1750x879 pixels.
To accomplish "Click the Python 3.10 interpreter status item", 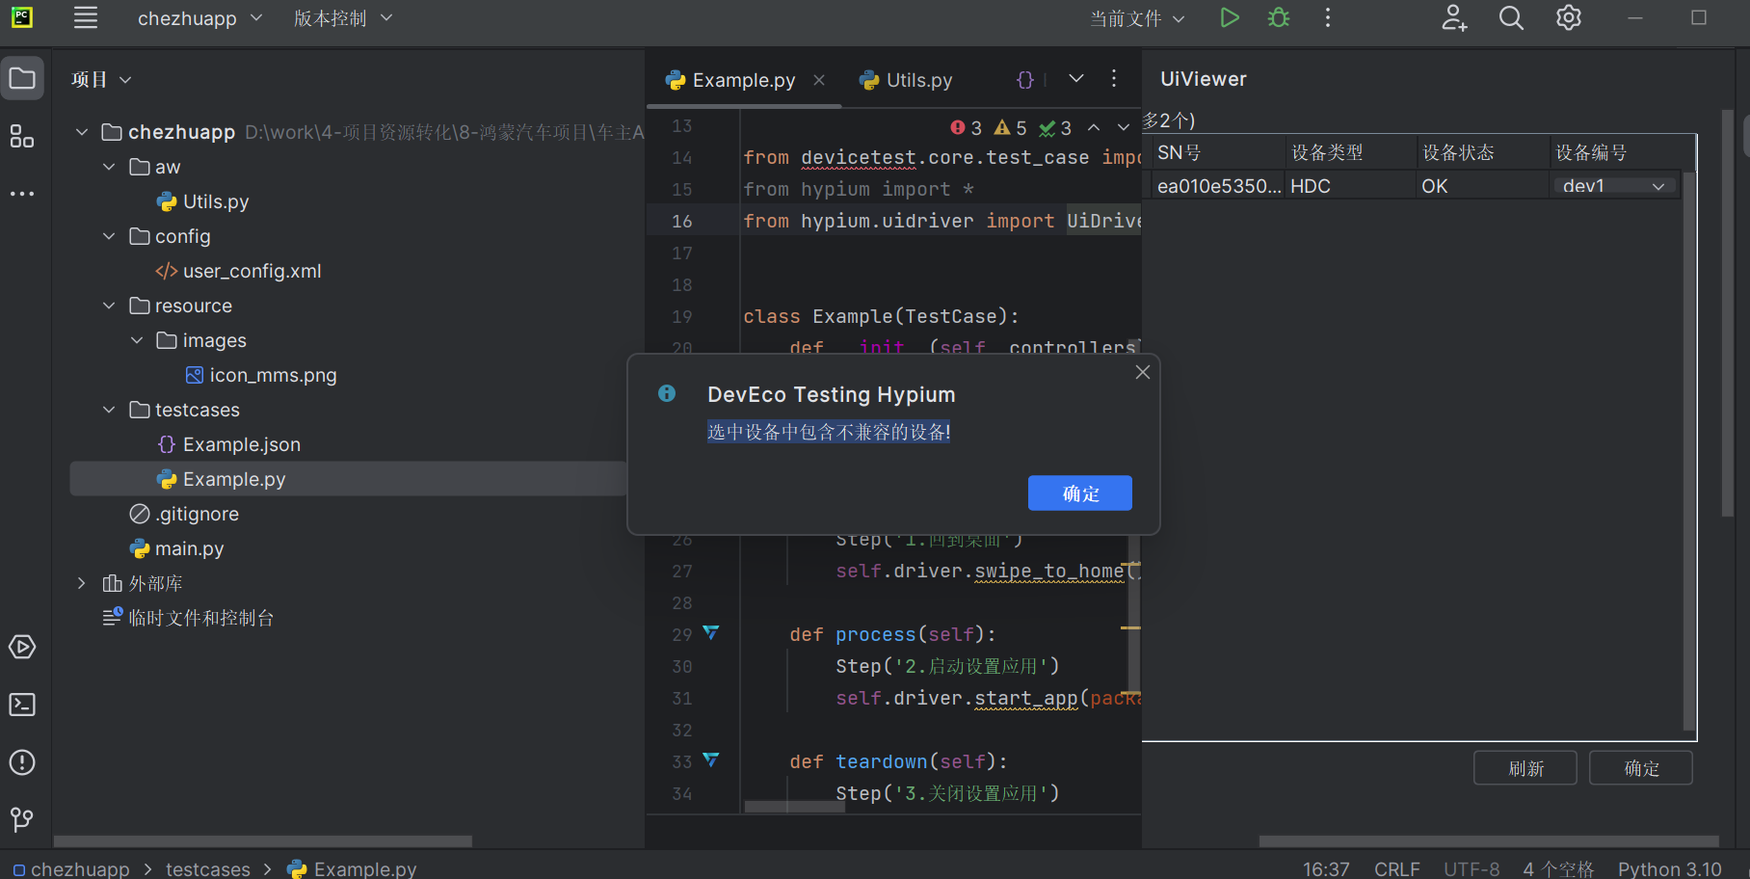I will pyautogui.click(x=1669, y=868).
